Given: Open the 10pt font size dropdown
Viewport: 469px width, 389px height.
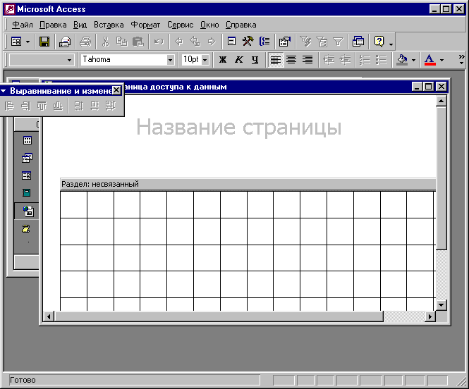Looking at the screenshot, I should [205, 60].
